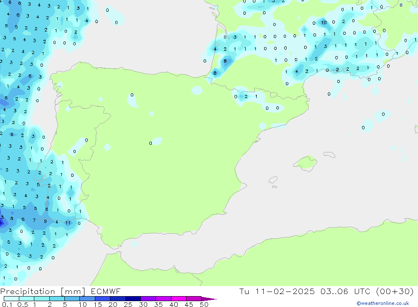The width and height of the screenshot is (418, 307).
Task: Click the '7' precipitation value off southwest Portugal
Action: (x=34, y=220)
